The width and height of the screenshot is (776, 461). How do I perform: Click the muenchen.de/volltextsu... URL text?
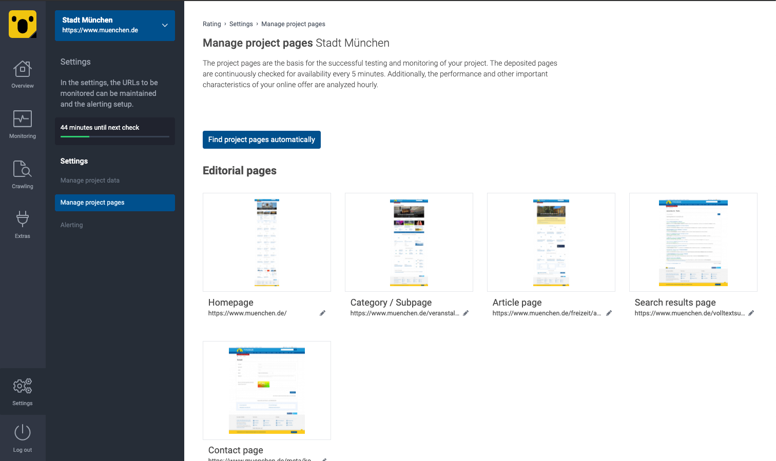pos(690,313)
